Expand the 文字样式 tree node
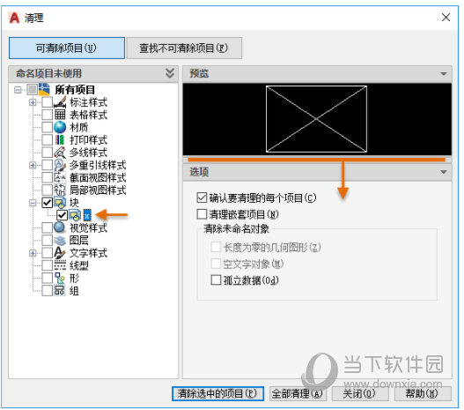Screen dimensions: 464x410 click(x=33, y=253)
